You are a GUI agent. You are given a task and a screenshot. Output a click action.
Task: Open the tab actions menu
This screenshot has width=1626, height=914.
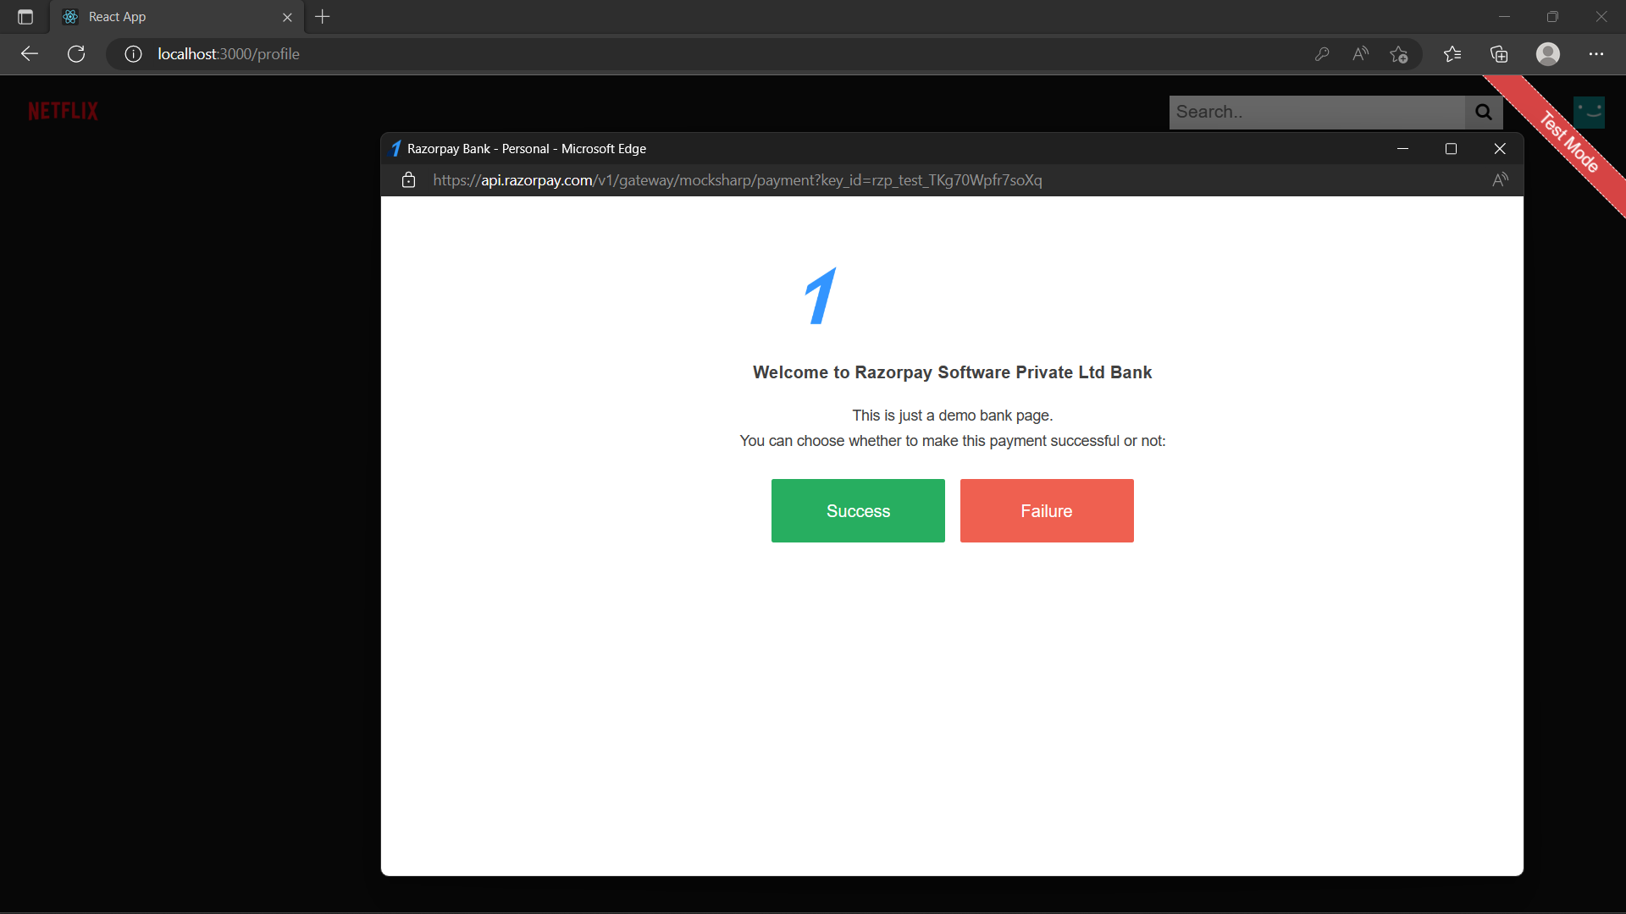point(24,16)
